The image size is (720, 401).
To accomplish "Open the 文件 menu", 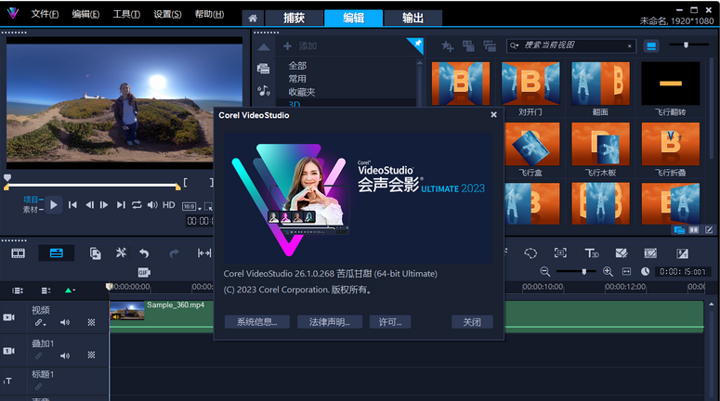I will pyautogui.click(x=45, y=14).
